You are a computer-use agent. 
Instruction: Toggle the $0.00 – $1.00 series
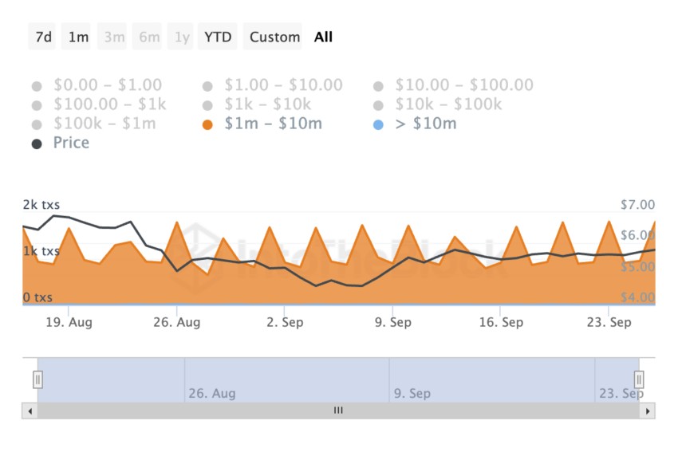coord(97,85)
